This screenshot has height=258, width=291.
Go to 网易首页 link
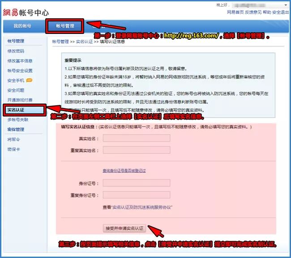(235, 12)
